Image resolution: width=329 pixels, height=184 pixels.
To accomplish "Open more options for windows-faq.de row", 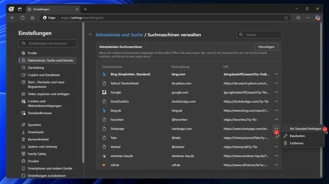I will (x=276, y=156).
